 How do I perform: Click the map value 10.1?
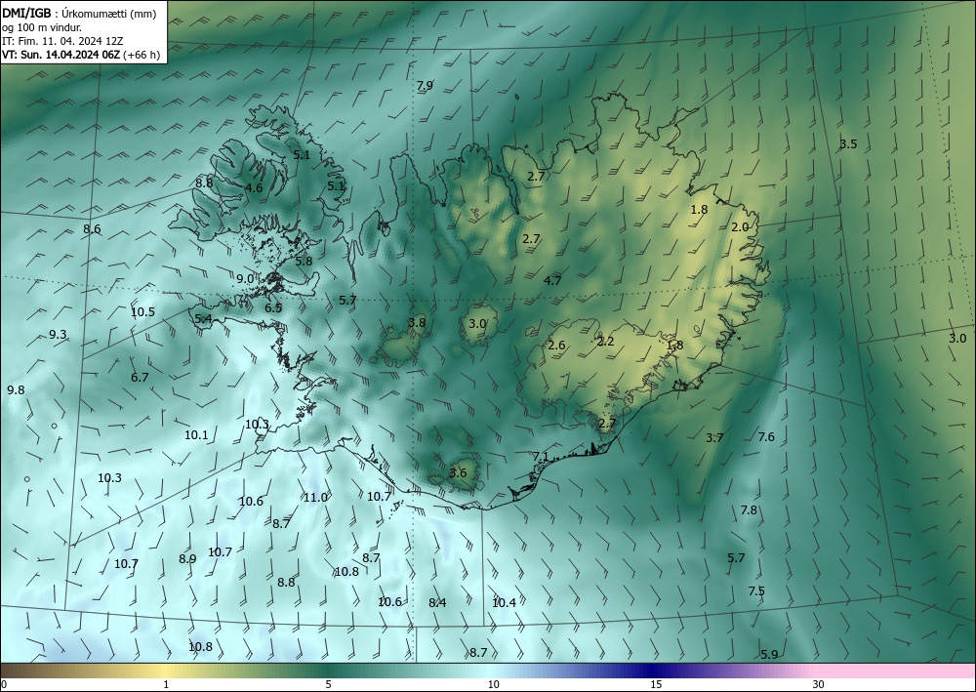pos(196,435)
